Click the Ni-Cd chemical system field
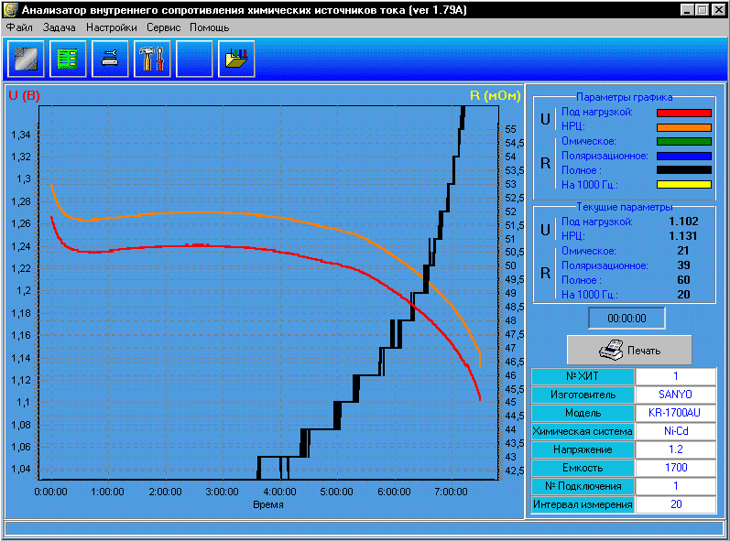730x541 pixels. point(676,431)
